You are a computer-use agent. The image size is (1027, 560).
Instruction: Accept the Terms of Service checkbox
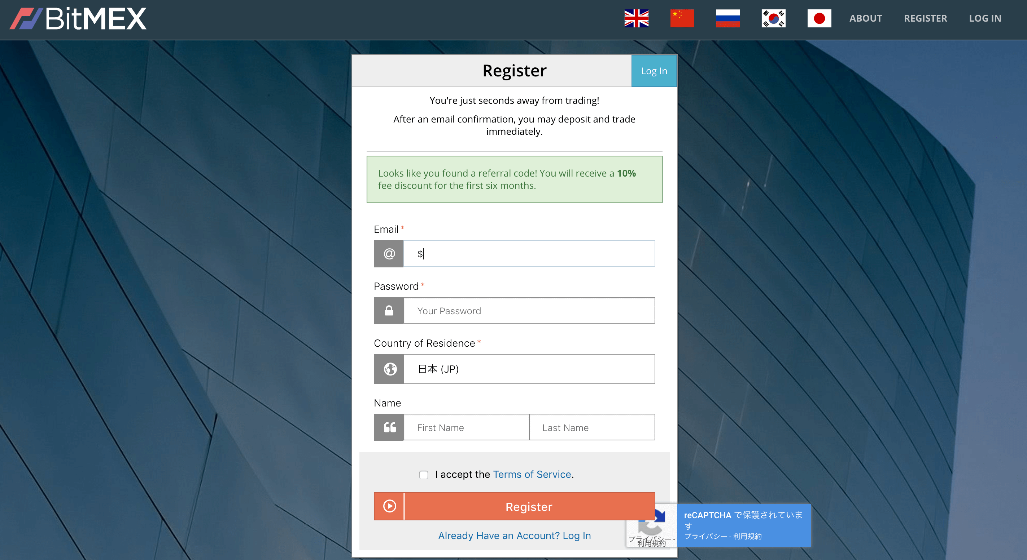click(x=423, y=475)
